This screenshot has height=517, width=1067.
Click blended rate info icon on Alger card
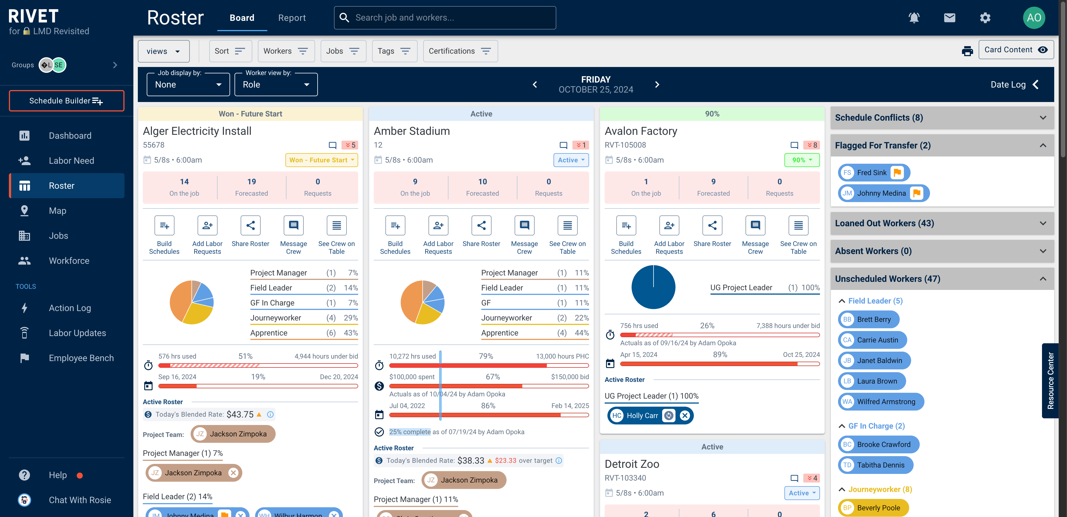(x=270, y=414)
